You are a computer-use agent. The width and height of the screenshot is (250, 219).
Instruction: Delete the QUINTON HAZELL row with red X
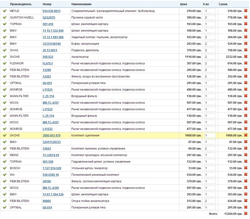point(246,17)
